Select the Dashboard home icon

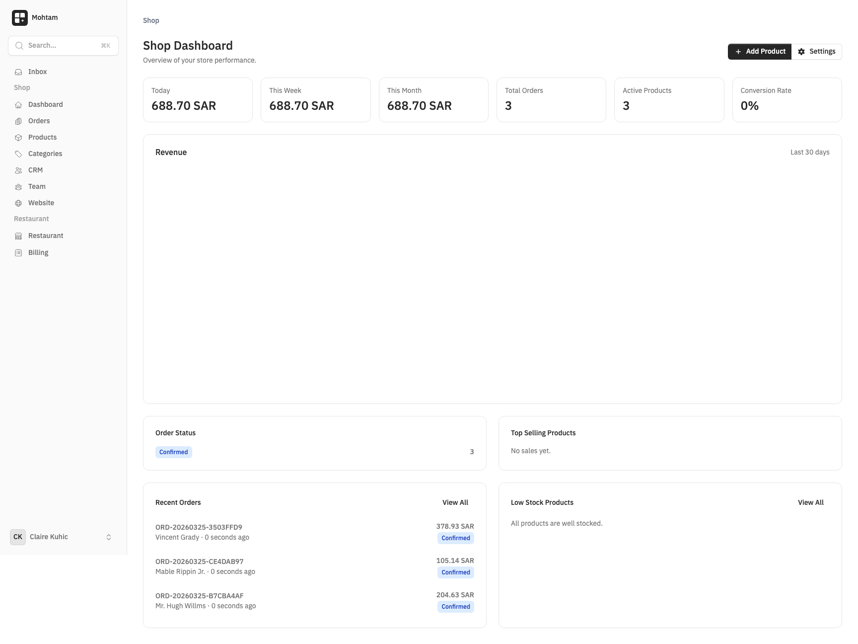click(x=18, y=104)
